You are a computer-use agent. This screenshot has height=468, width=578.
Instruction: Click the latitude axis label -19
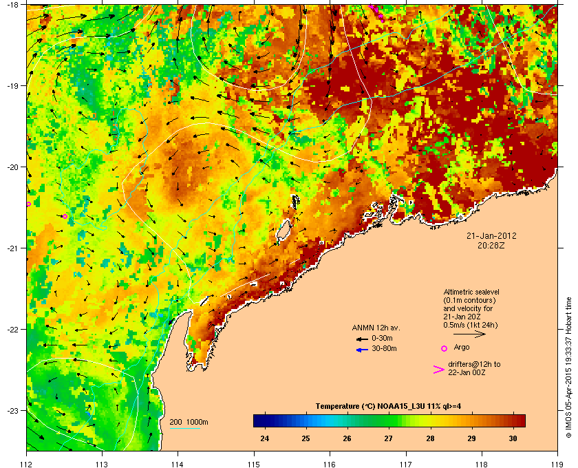(12, 86)
